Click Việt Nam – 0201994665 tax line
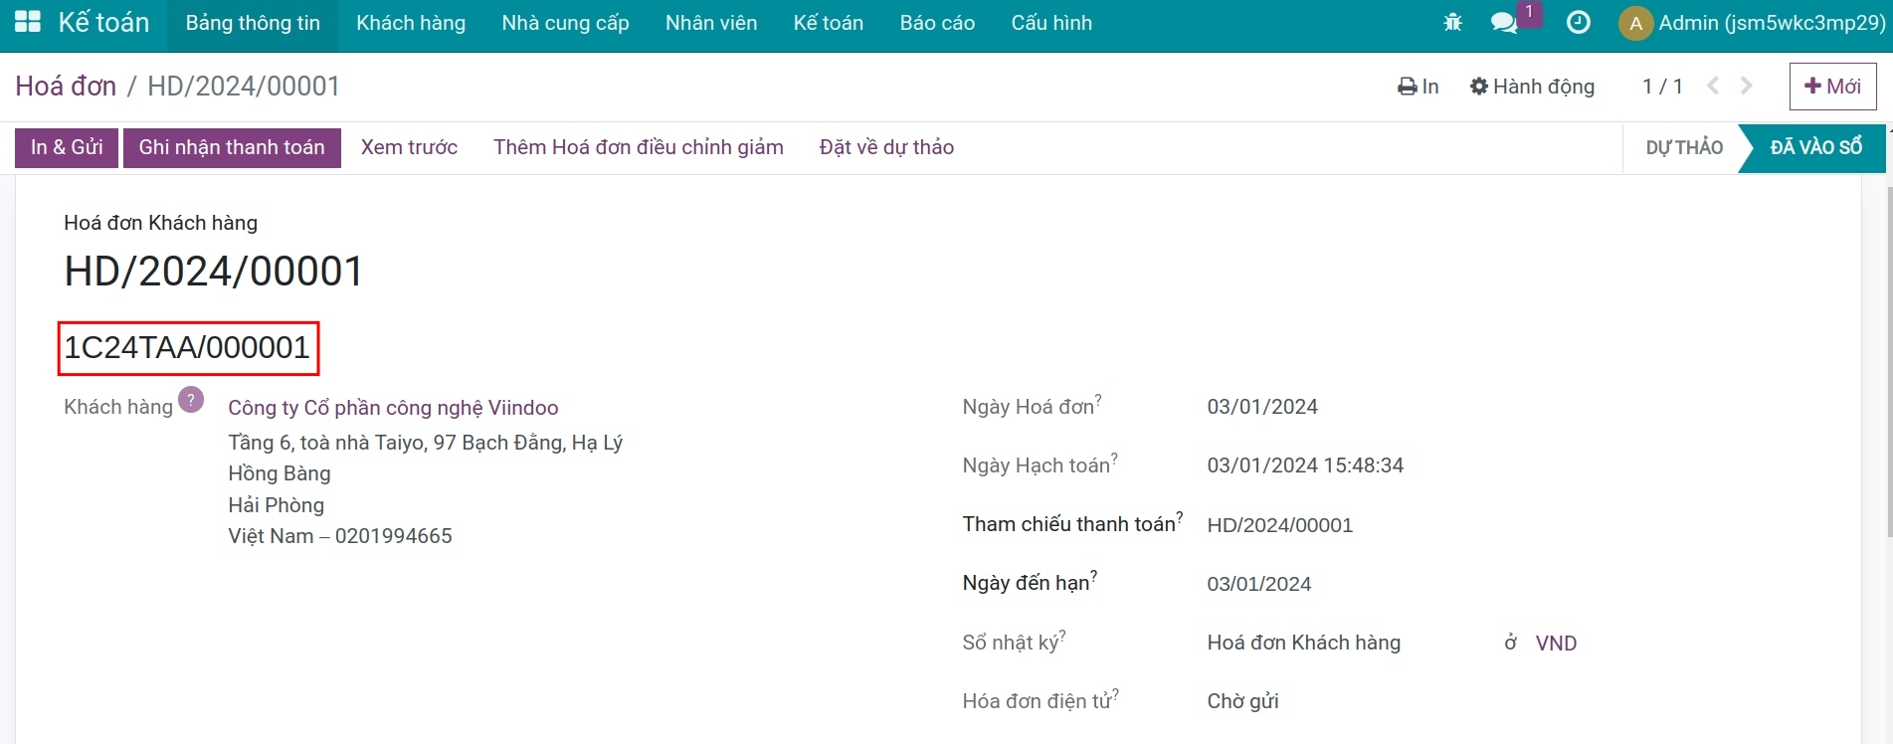The width and height of the screenshot is (1893, 744). point(340,536)
